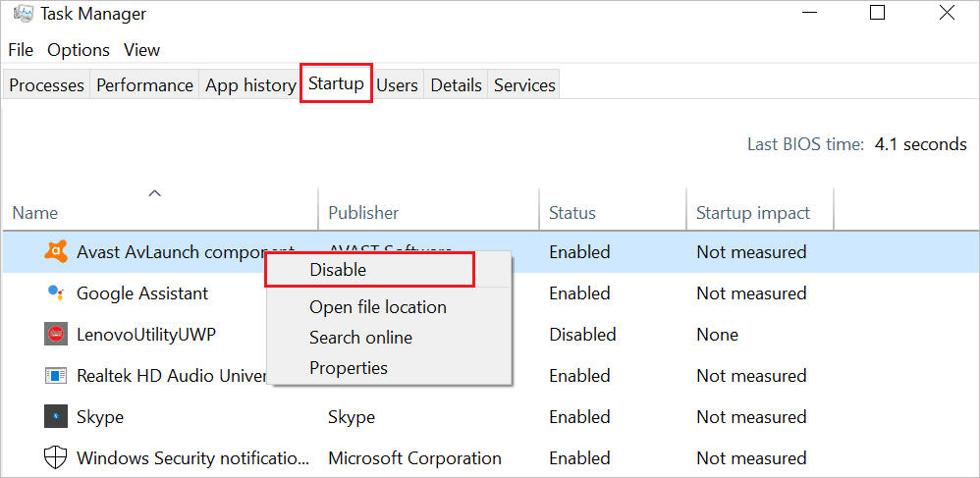The height and width of the screenshot is (478, 980).
Task: Click the Microsoft Corporation publisher cell
Action: 415,458
